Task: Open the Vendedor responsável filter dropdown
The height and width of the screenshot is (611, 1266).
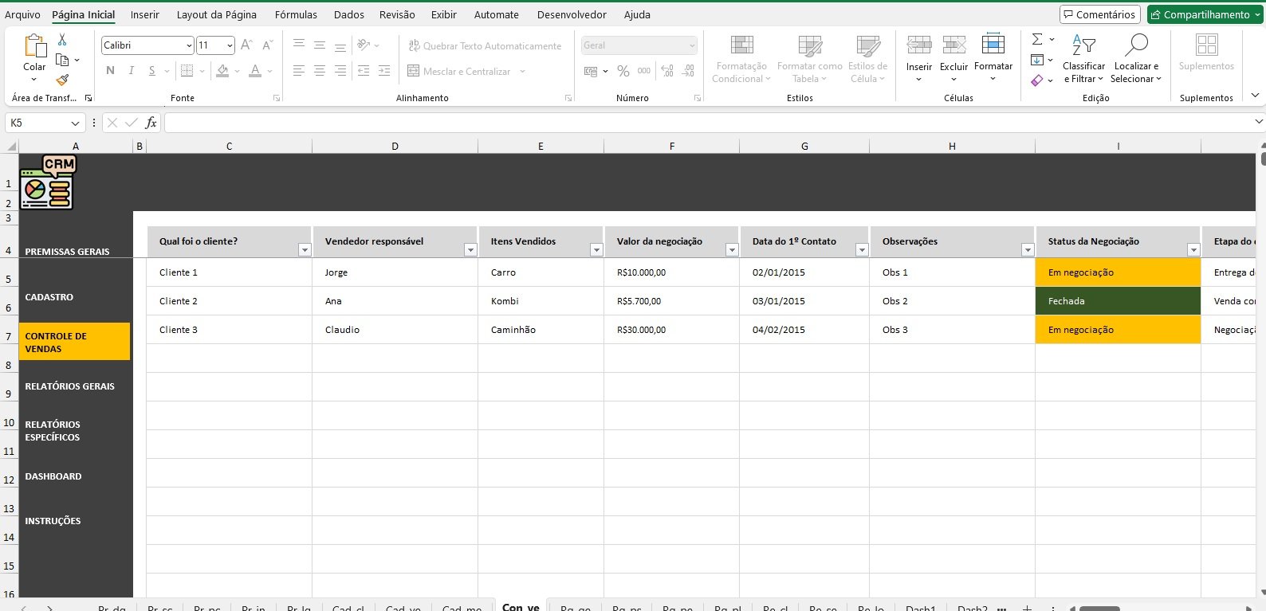Action: tap(470, 250)
